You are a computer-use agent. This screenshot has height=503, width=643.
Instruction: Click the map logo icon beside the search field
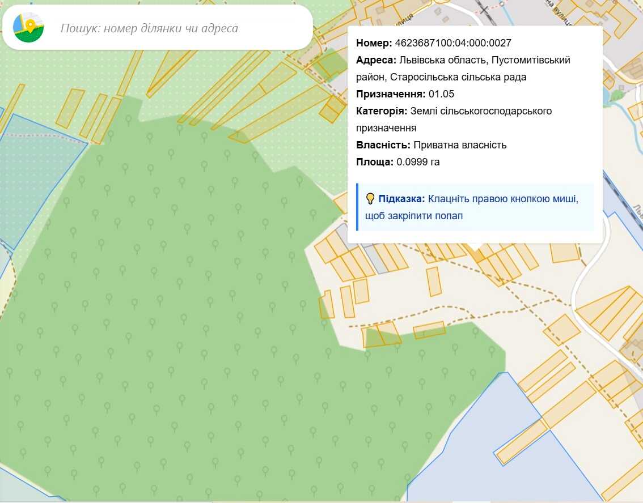(28, 27)
